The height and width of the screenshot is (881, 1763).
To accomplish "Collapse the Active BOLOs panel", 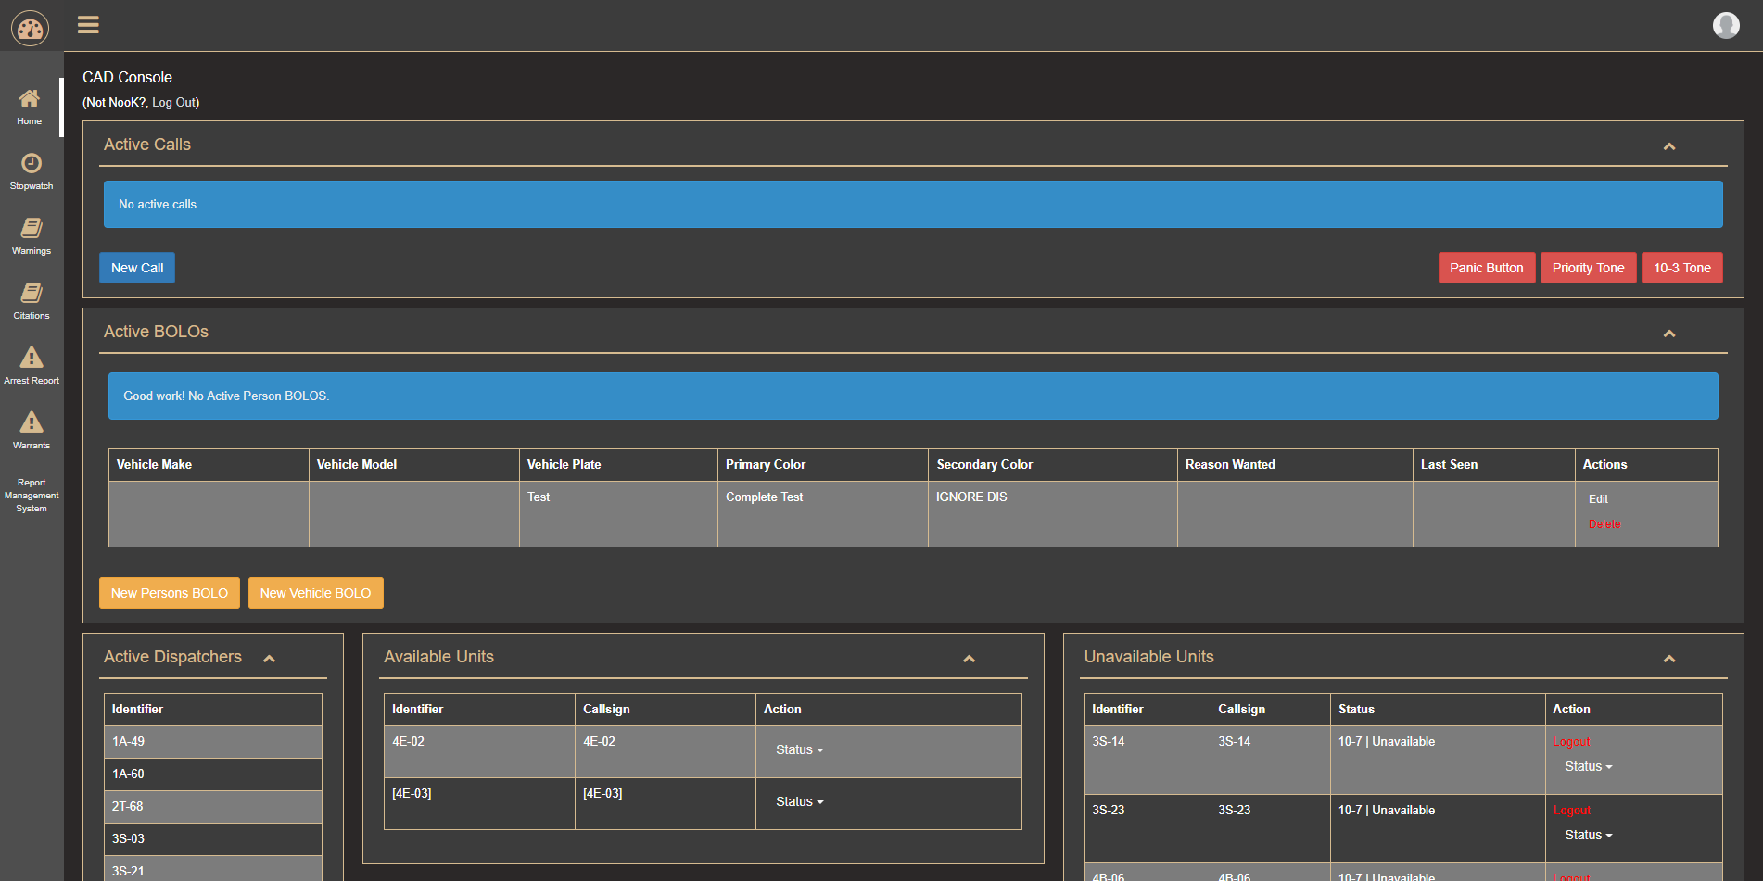I will tap(1669, 334).
